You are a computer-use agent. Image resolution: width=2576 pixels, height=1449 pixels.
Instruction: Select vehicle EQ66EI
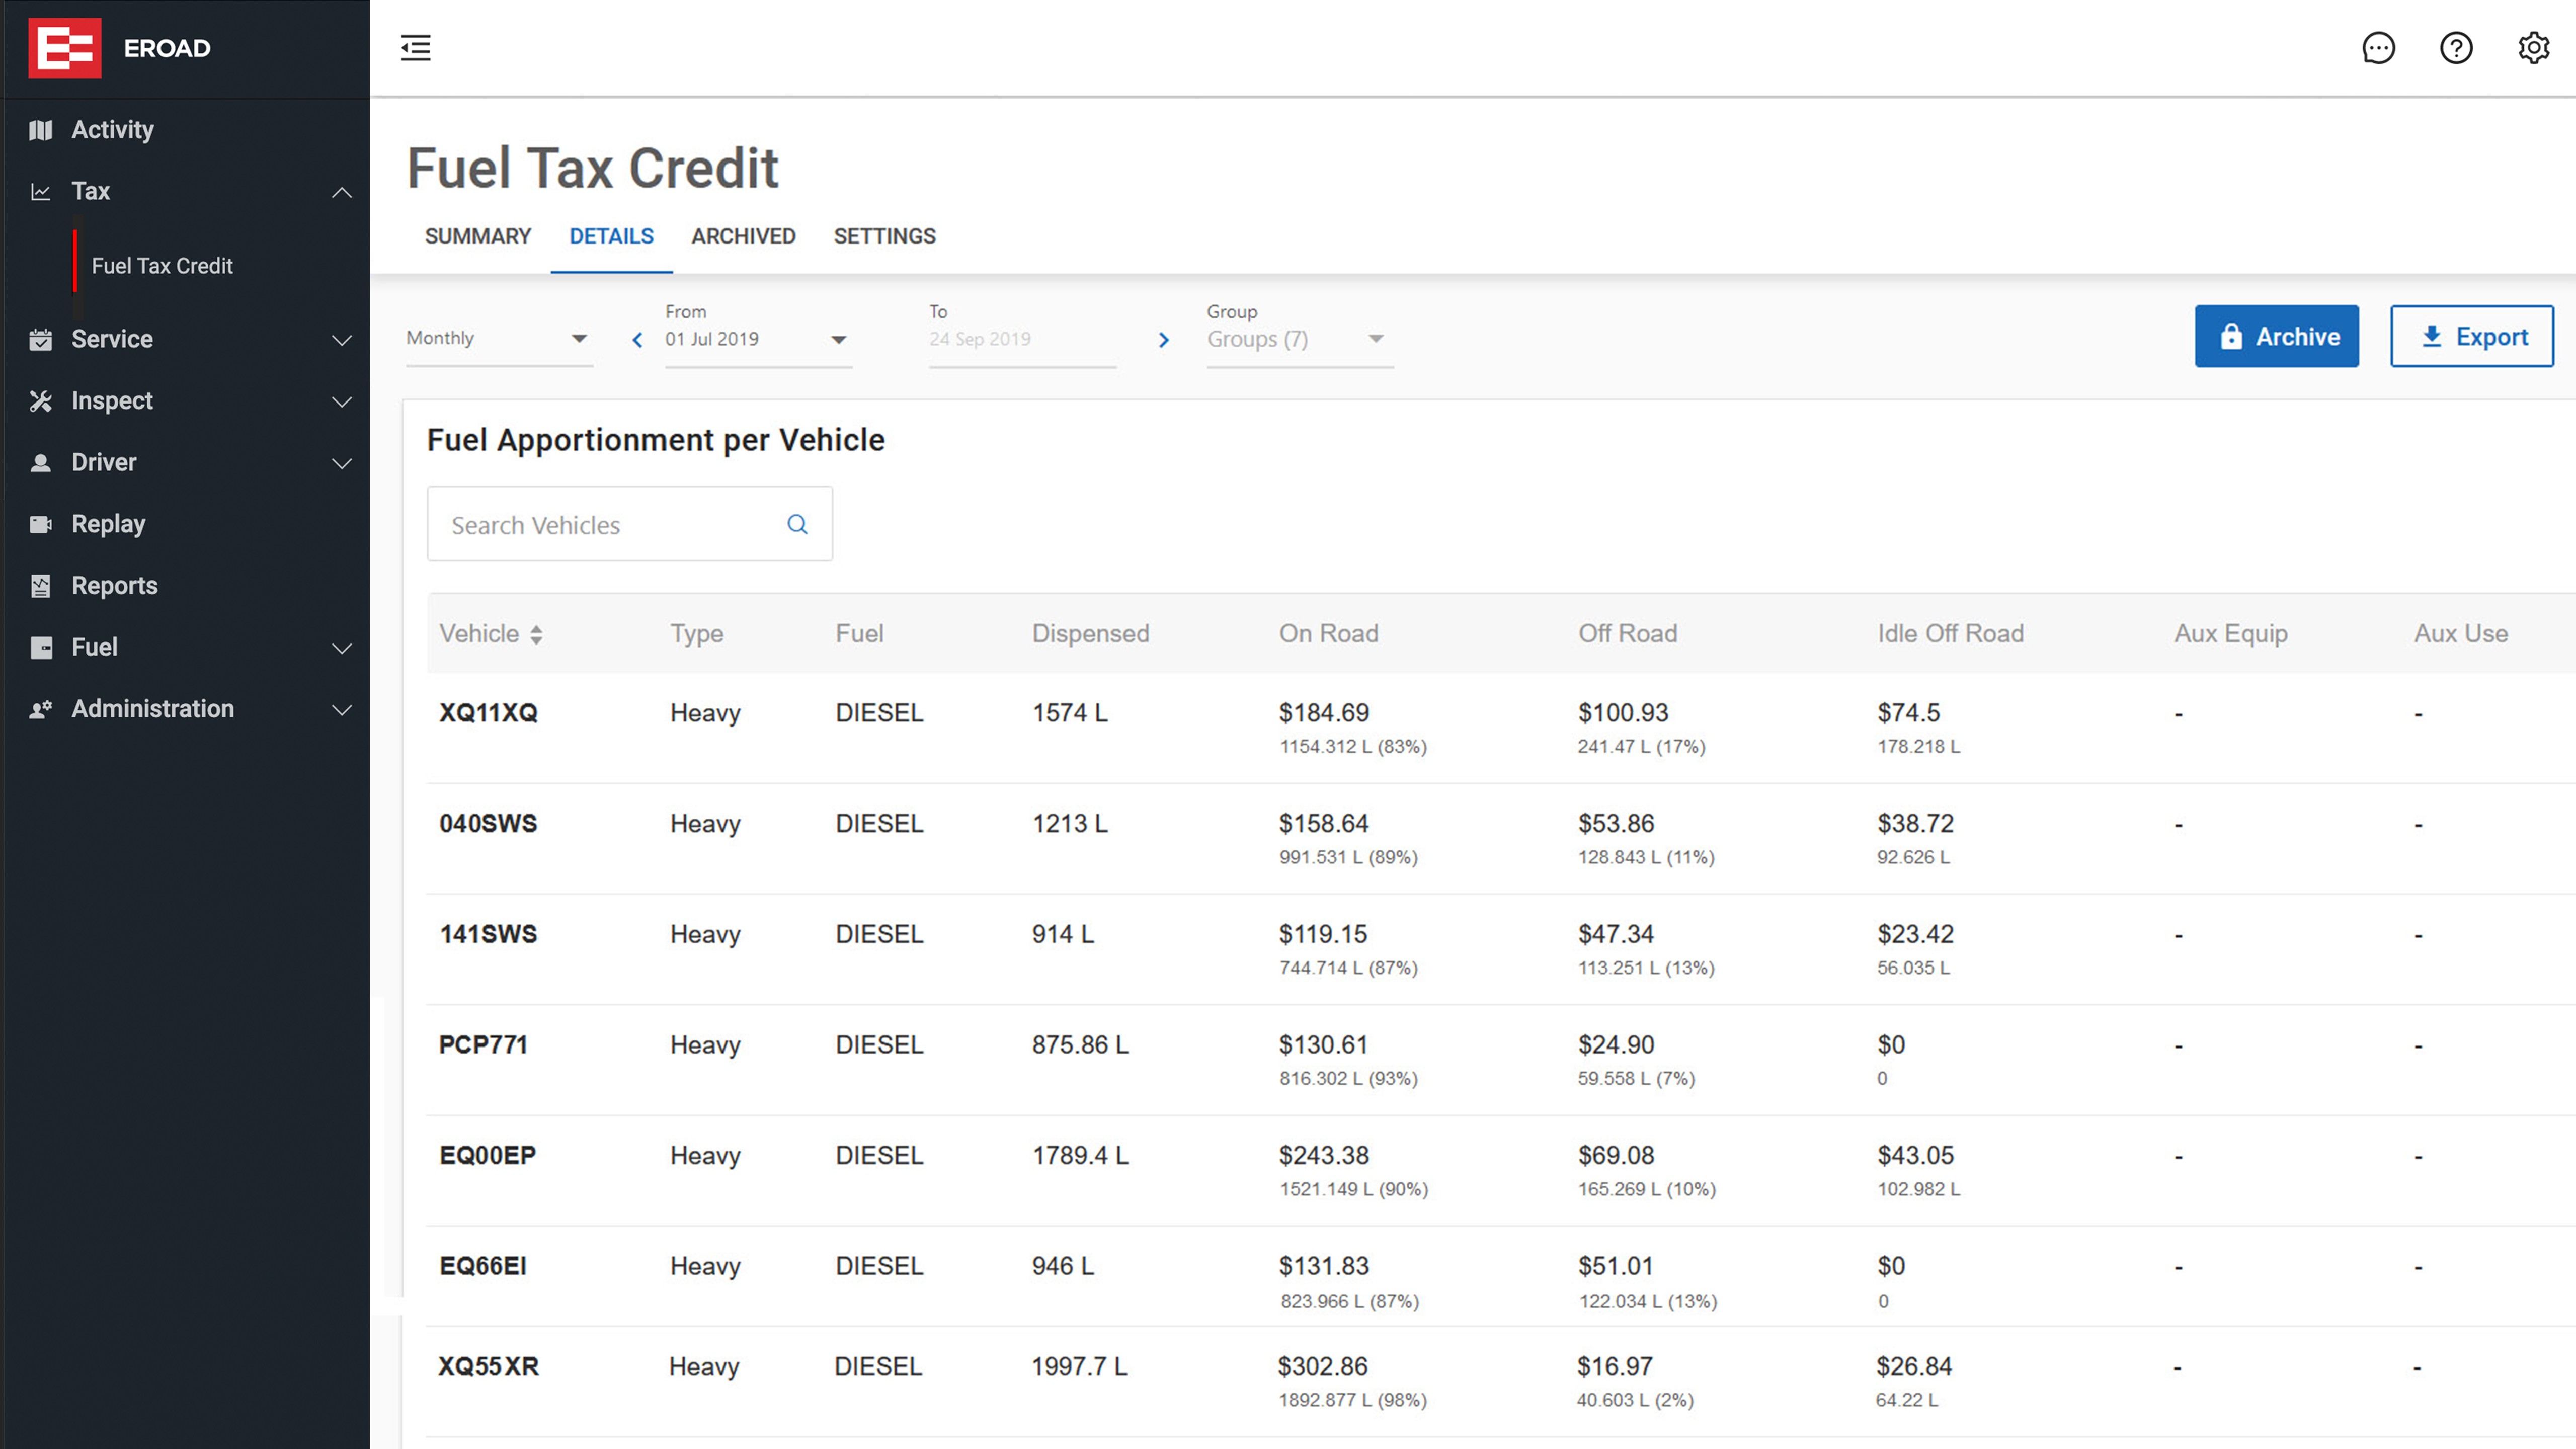pos(483,1266)
